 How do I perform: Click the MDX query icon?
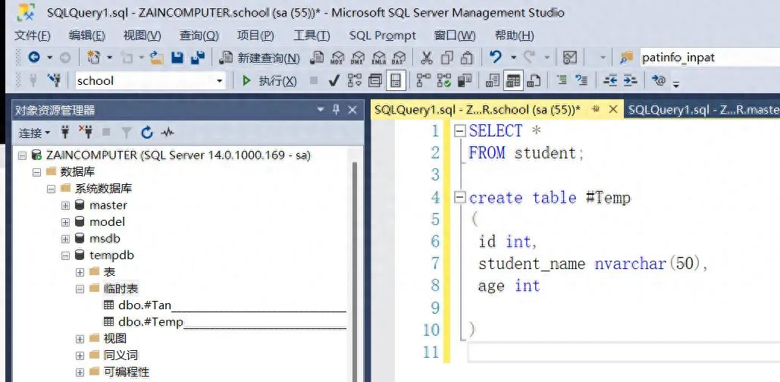tap(338, 58)
